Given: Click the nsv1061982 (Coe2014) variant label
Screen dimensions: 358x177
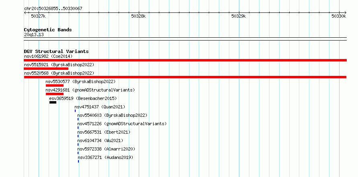Looking at the screenshot, I should 48,56.
